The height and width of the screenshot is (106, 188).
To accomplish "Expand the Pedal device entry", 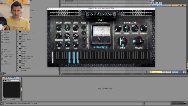I will tap(18, 37).
